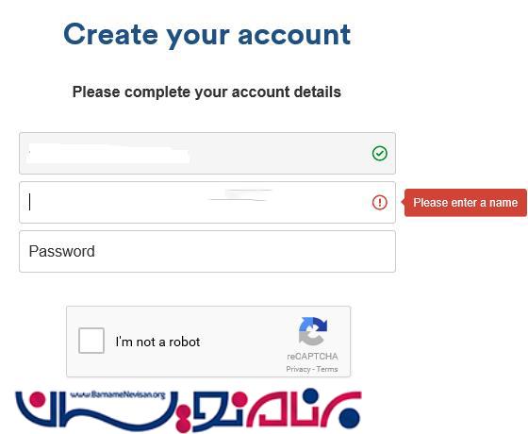Open the reCAPTCHA Terms link
The height and width of the screenshot is (434, 528).
point(327,369)
